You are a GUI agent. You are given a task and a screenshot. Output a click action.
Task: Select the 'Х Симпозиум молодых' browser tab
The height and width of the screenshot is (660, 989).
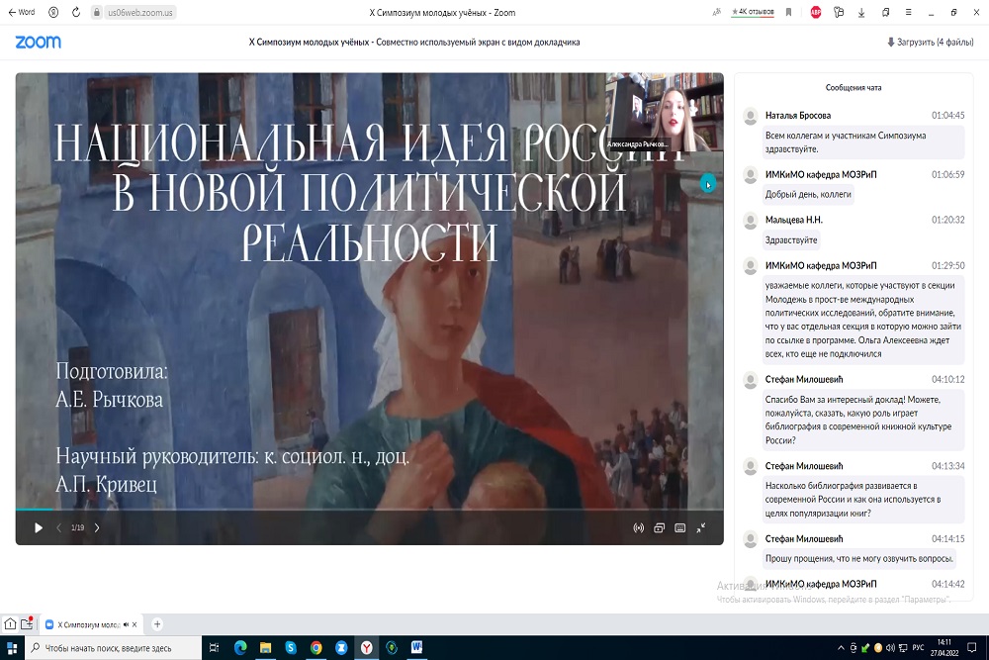[x=89, y=624]
